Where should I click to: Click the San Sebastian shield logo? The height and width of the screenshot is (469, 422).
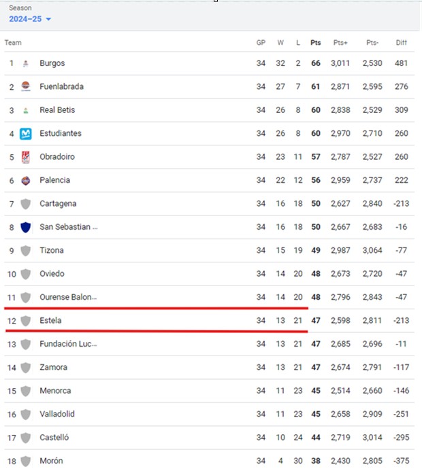coord(26,227)
